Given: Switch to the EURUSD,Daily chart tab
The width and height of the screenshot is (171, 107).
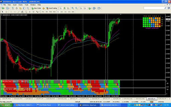Looking at the screenshot, I should pyautogui.click(x=62, y=99).
